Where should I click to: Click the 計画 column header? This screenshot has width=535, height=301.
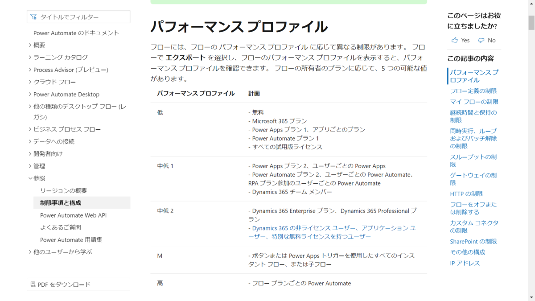[254, 94]
